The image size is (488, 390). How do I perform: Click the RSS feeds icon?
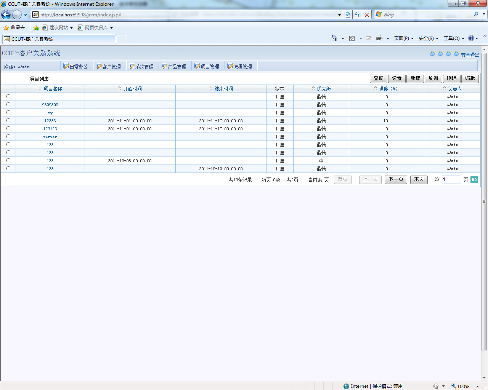tap(352, 38)
